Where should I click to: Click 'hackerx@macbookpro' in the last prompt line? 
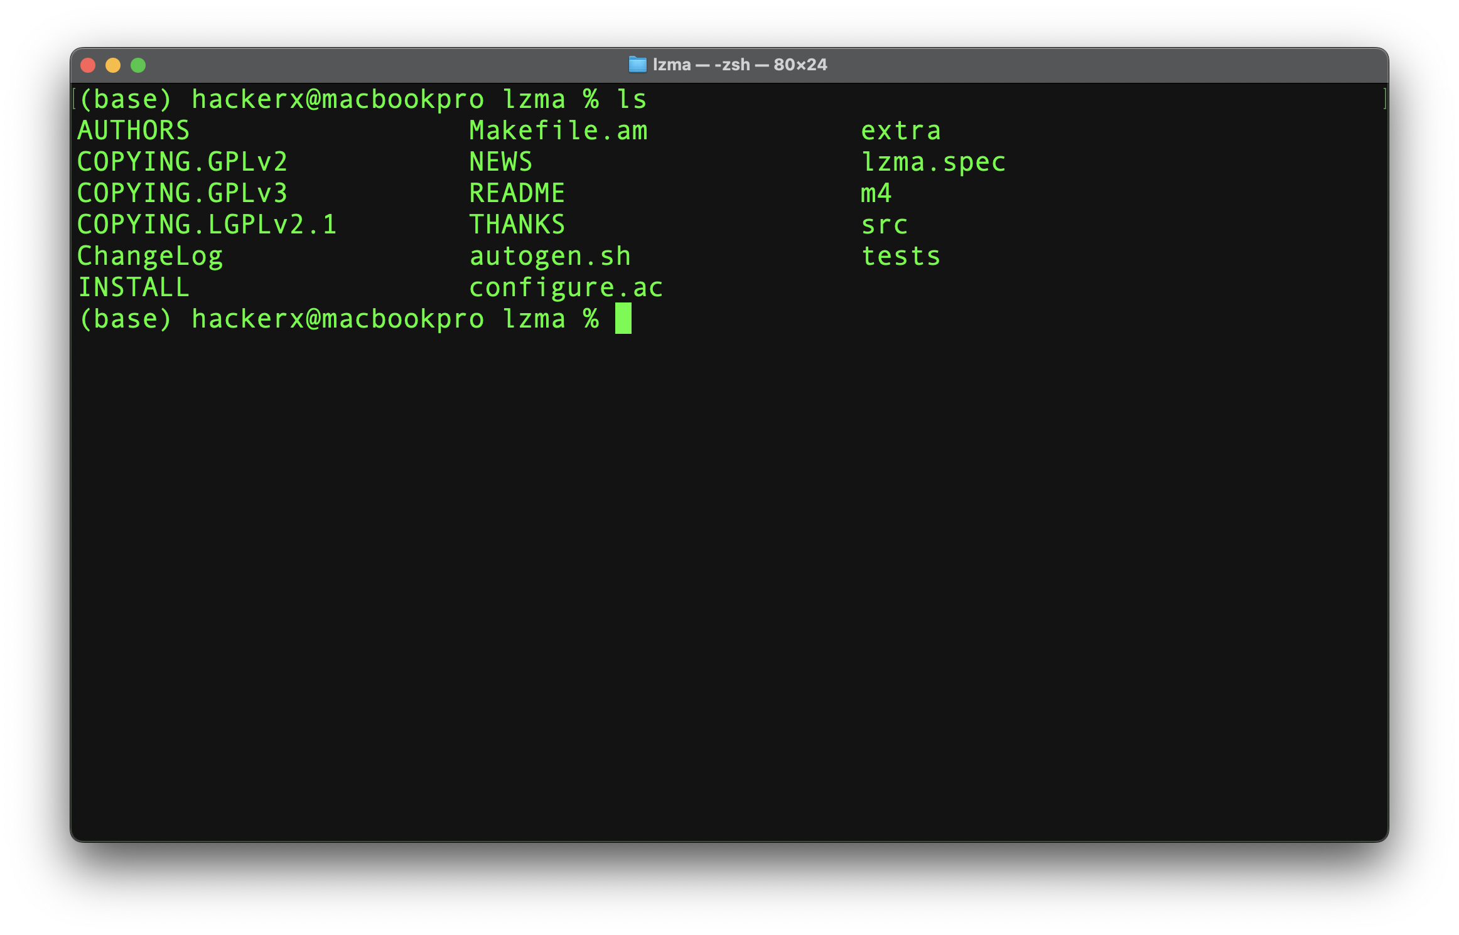click(338, 319)
